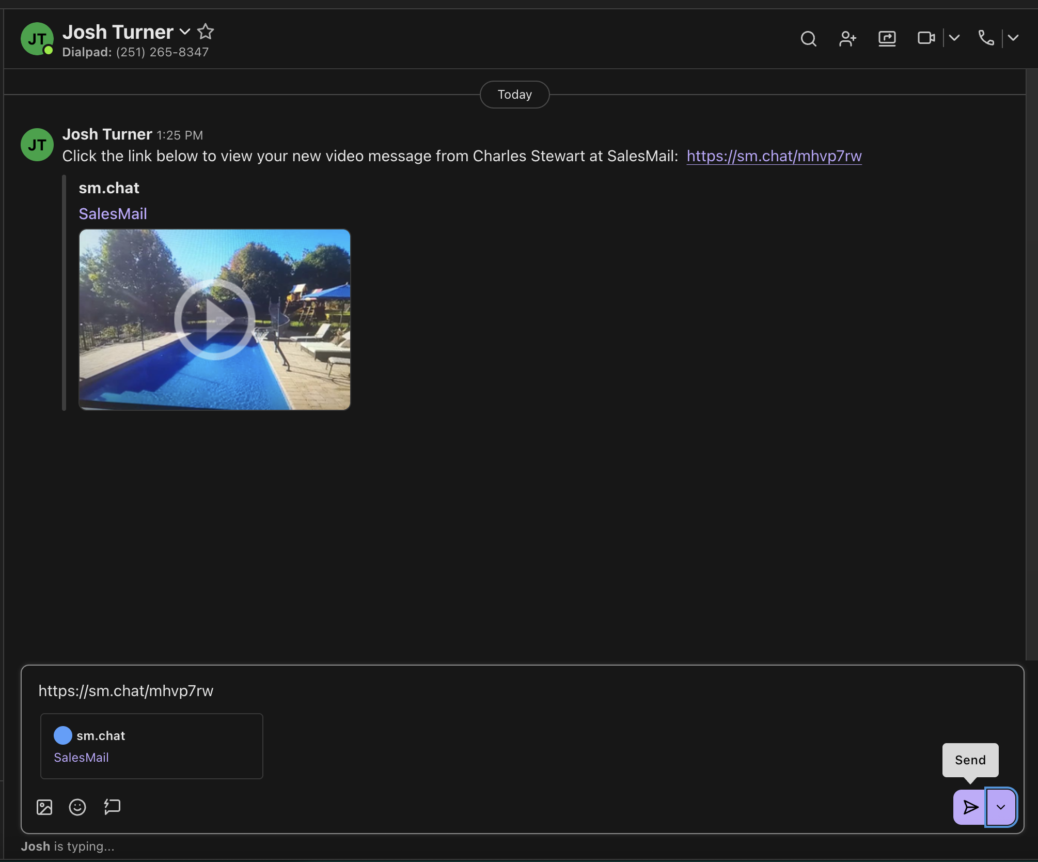The image size is (1038, 862).
Task: Favorite Josh Turner with star
Action: (x=206, y=32)
